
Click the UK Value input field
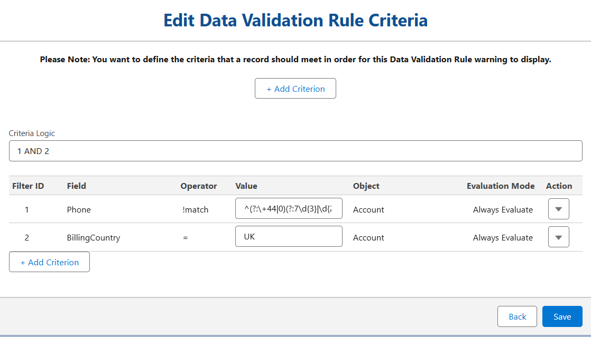point(289,236)
